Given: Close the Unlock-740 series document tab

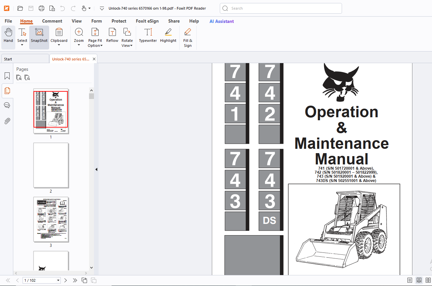Looking at the screenshot, I should pos(94,59).
